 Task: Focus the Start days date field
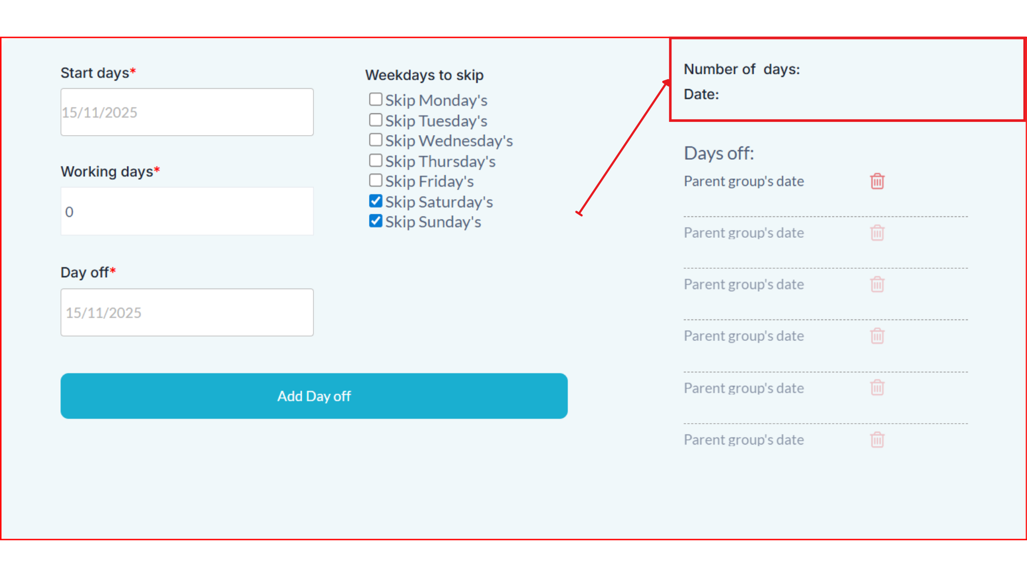point(187,112)
